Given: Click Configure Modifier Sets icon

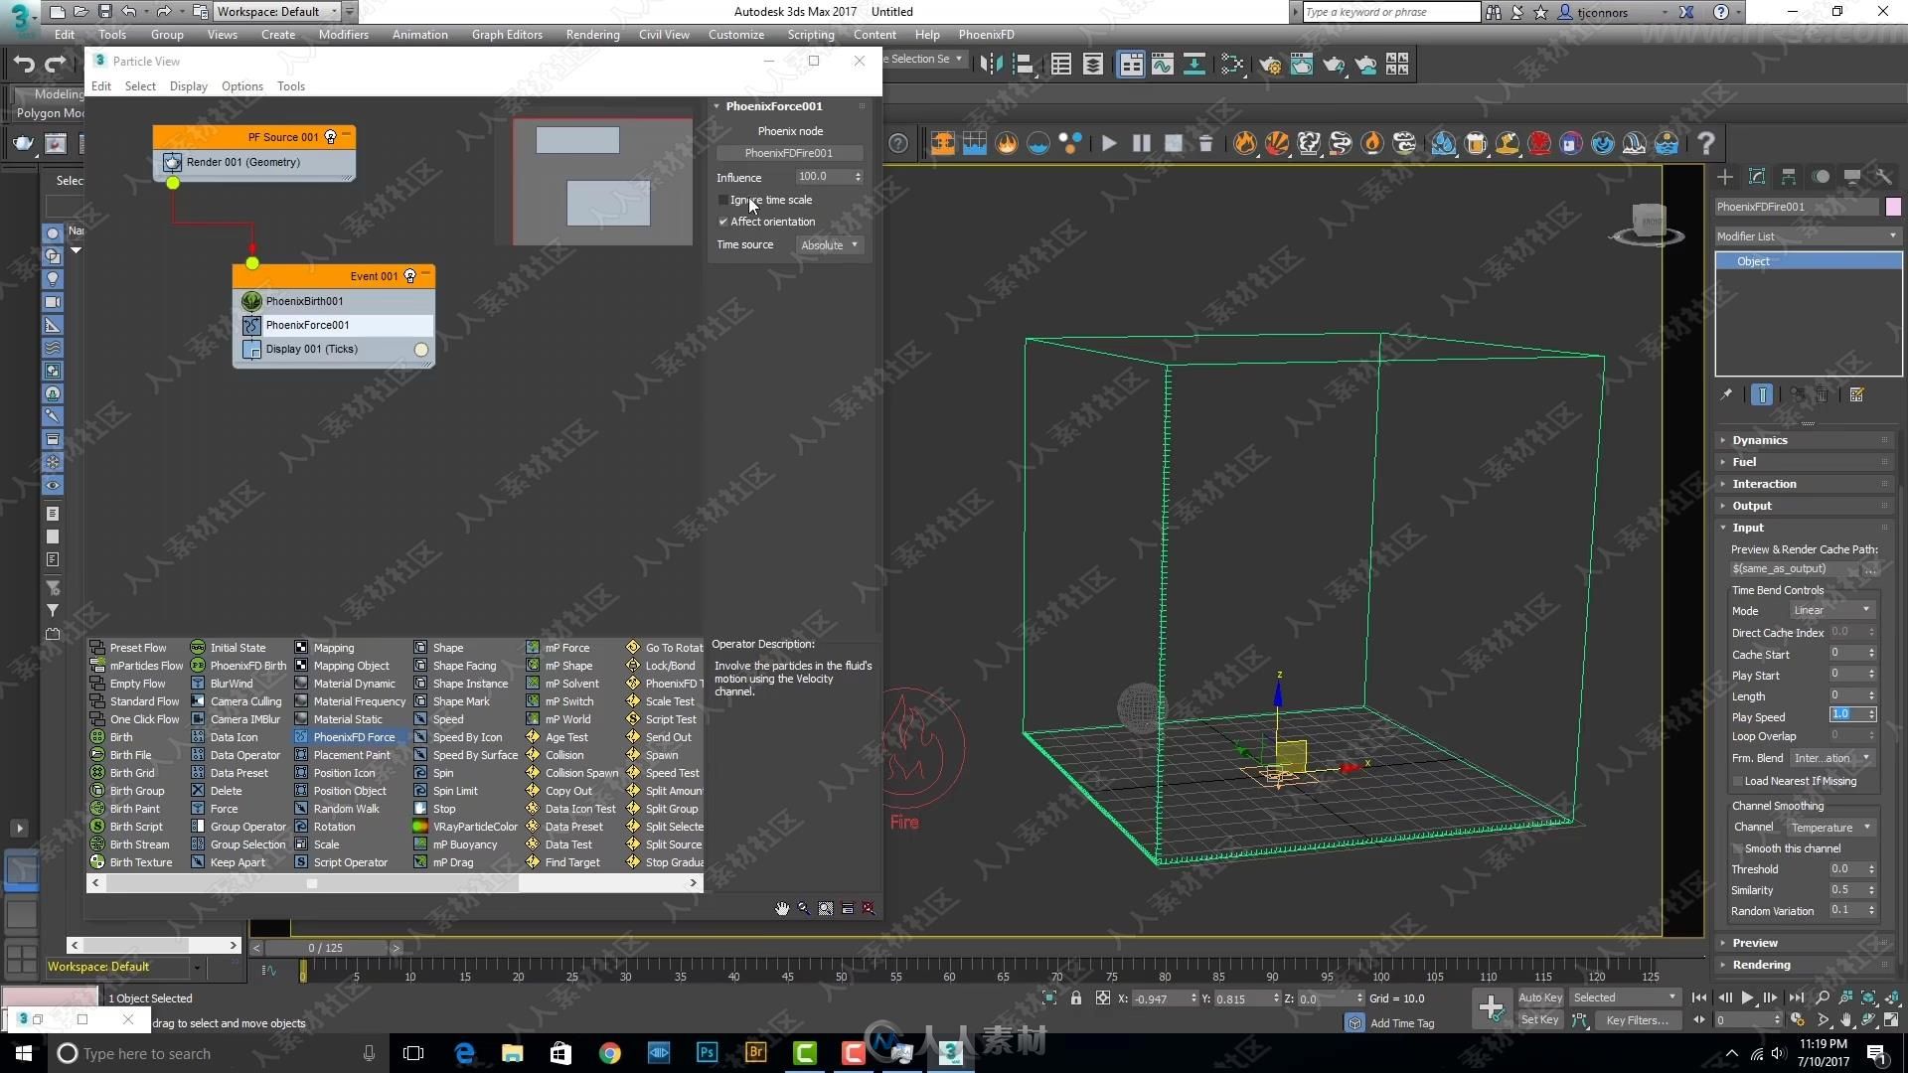Looking at the screenshot, I should pyautogui.click(x=1856, y=394).
